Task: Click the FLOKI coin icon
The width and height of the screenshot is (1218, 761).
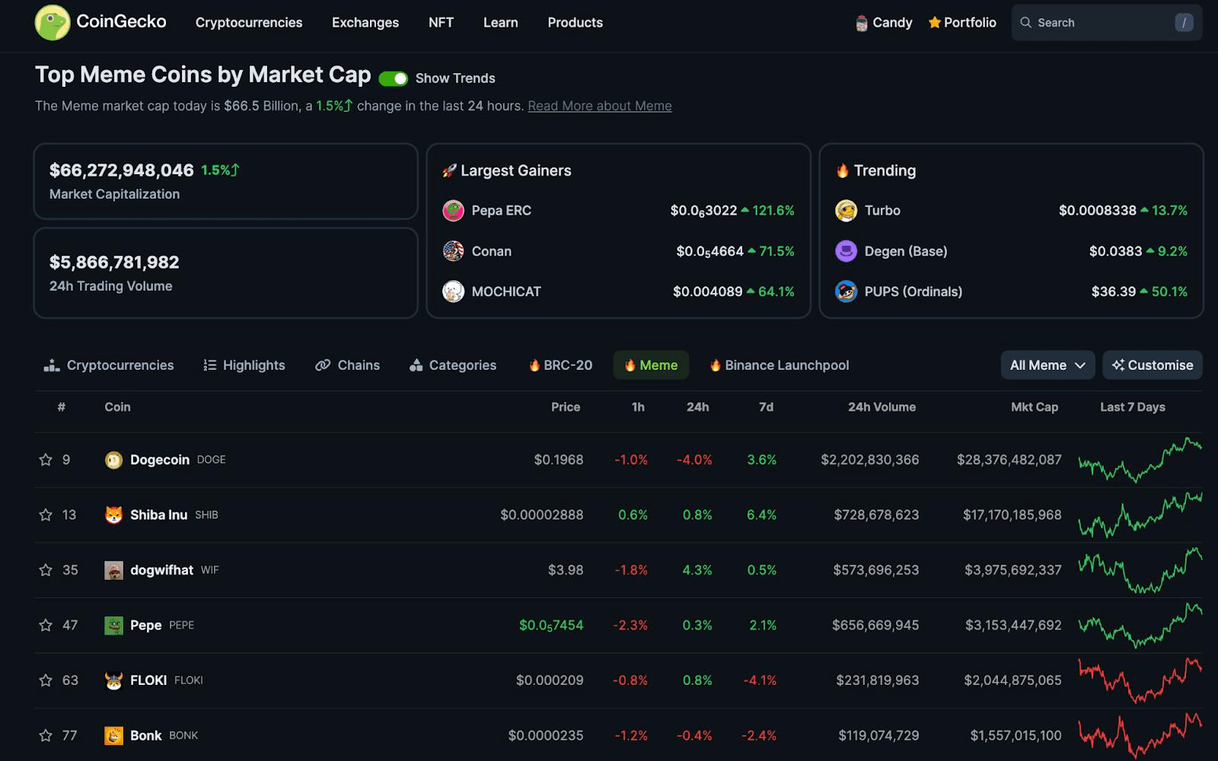Action: tap(114, 680)
